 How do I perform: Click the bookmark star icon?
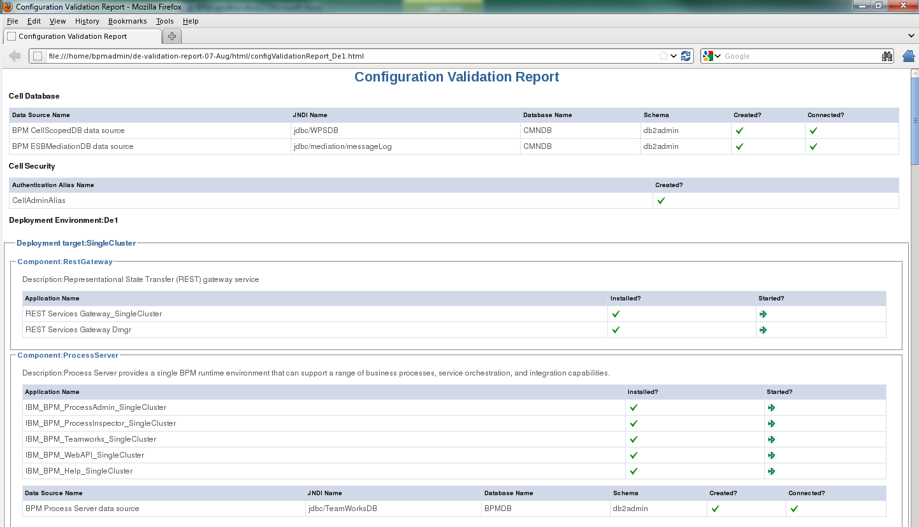(663, 56)
